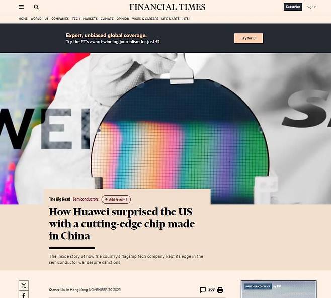Open The Big Read series link
The height and width of the screenshot is (298, 331).
click(59, 199)
